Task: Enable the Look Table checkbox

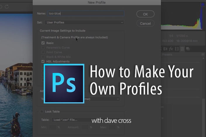Action: click(x=42, y=112)
